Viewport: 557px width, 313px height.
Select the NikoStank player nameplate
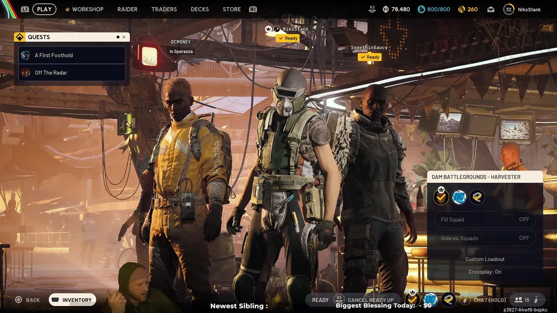tap(295, 29)
